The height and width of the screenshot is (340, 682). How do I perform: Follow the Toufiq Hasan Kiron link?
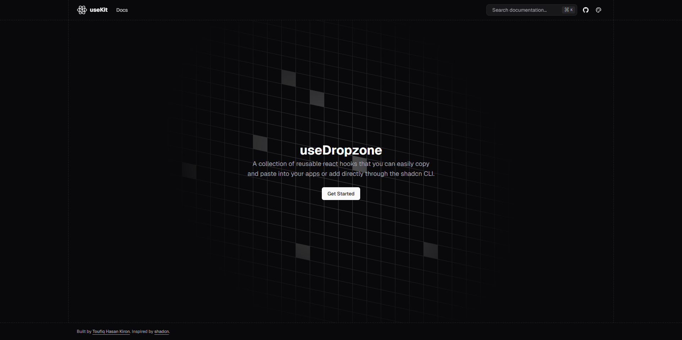click(111, 331)
